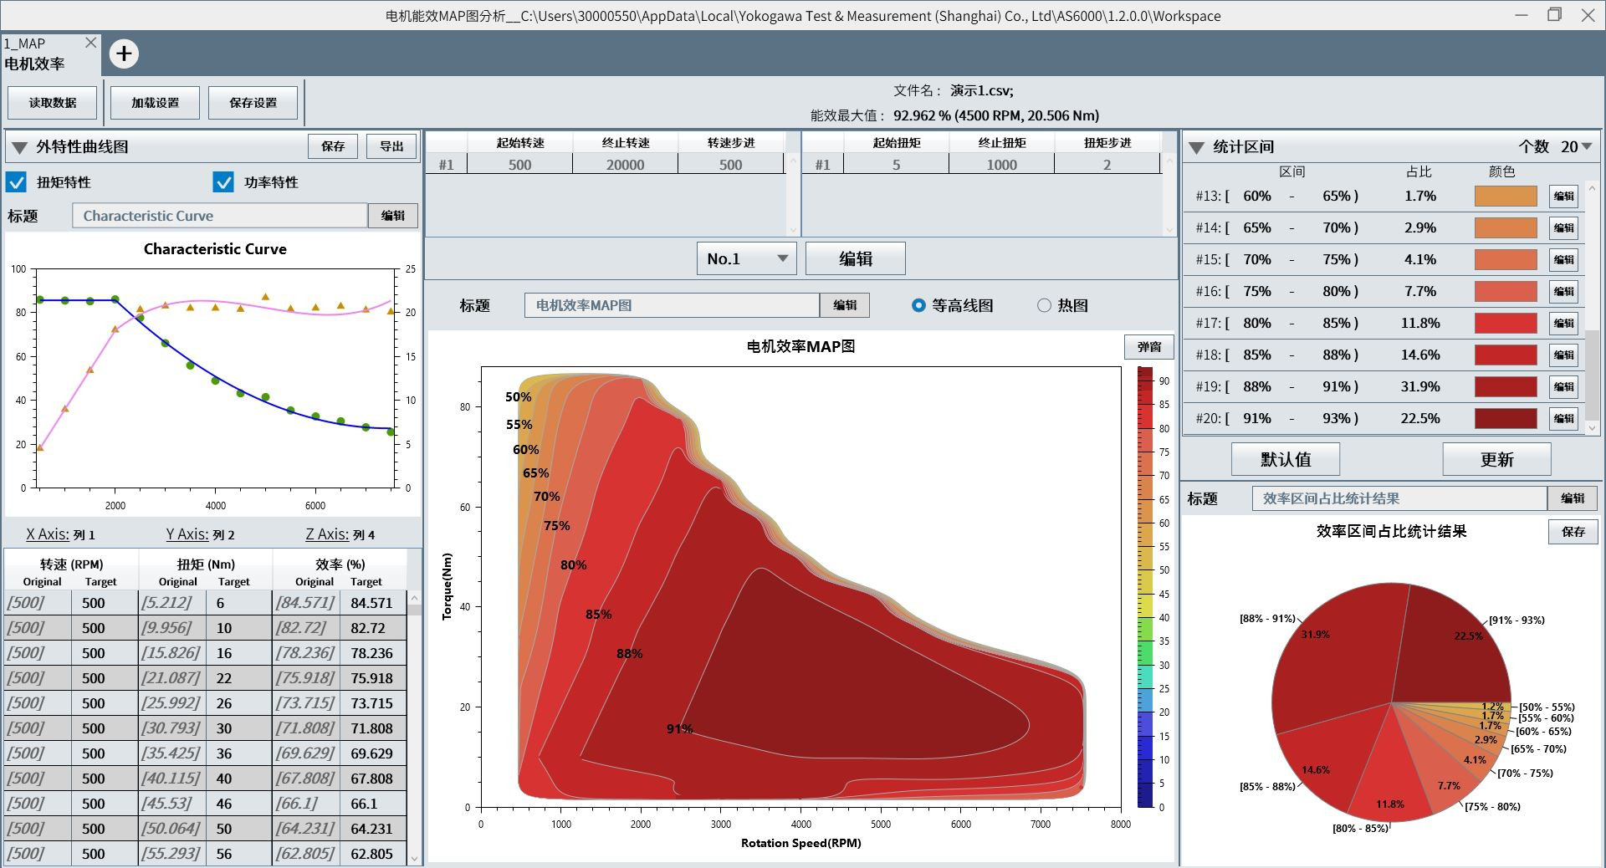Viewport: 1606px width, 868px height.
Task: Click the 电机效率MAP图 title field
Action: click(672, 305)
